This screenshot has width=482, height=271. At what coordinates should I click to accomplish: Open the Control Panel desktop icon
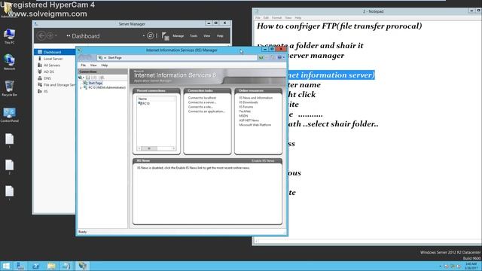click(x=9, y=114)
